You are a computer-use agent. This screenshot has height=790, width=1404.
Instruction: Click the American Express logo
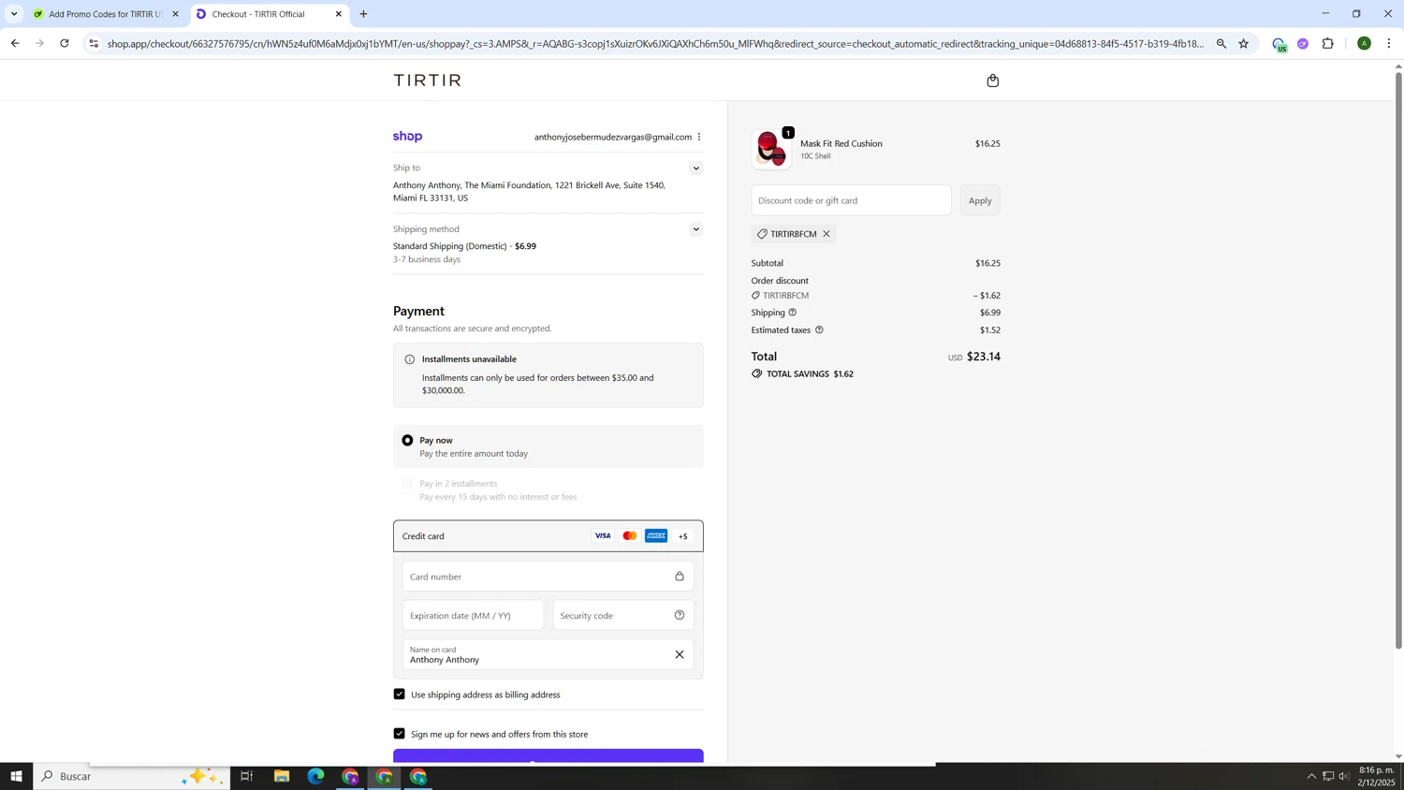point(656,536)
